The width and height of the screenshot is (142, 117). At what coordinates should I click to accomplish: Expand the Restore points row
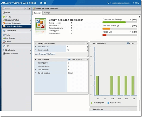[x=35, y=50]
